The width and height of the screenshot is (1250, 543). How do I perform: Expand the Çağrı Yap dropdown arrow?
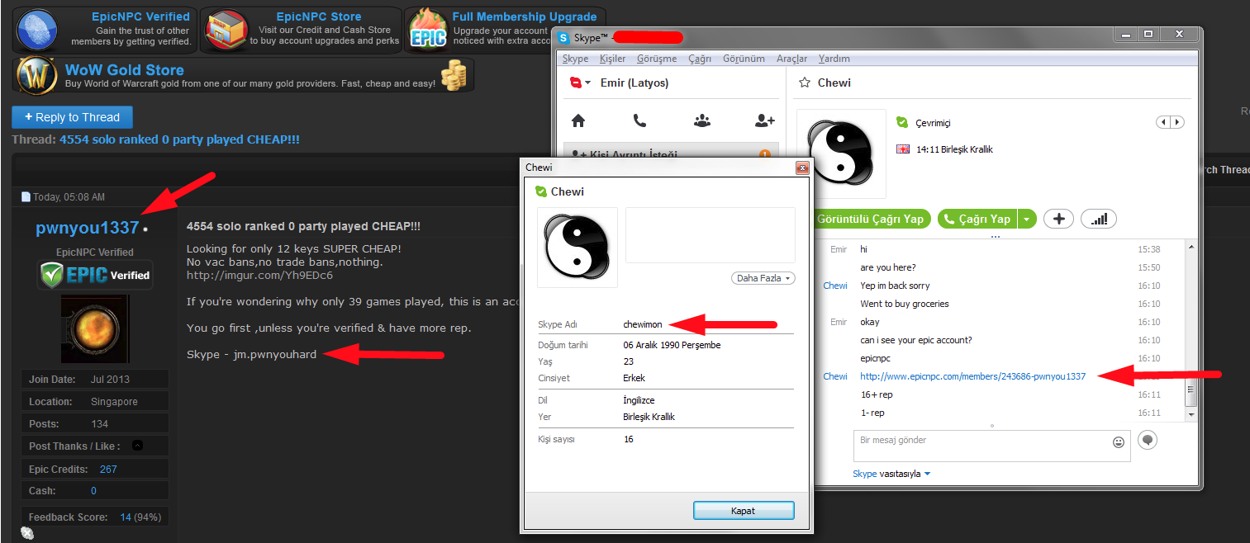tap(1026, 219)
